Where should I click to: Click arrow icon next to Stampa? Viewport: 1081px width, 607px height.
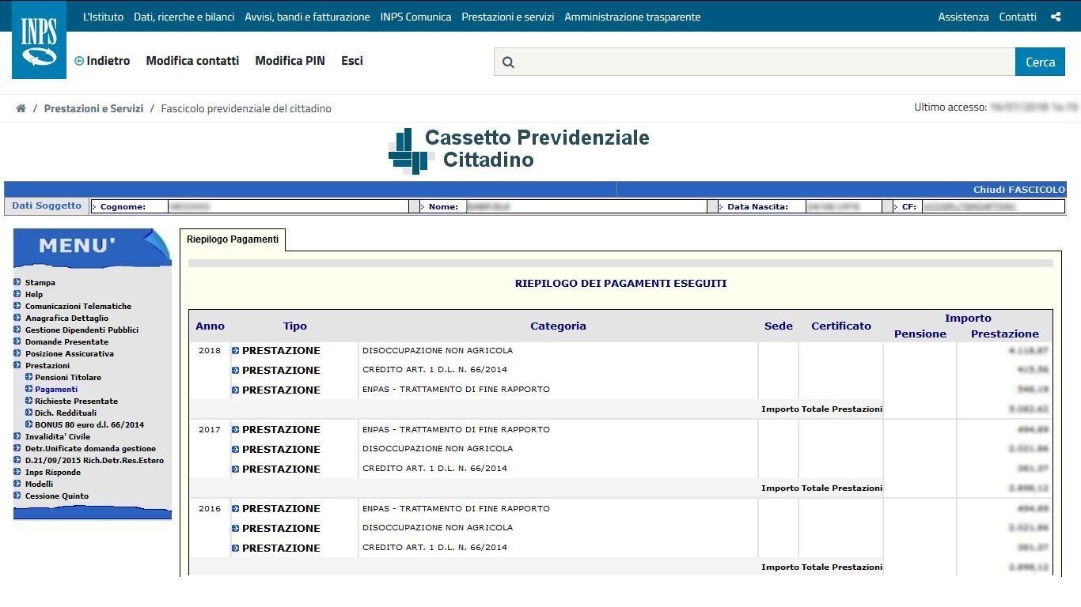click(x=17, y=282)
